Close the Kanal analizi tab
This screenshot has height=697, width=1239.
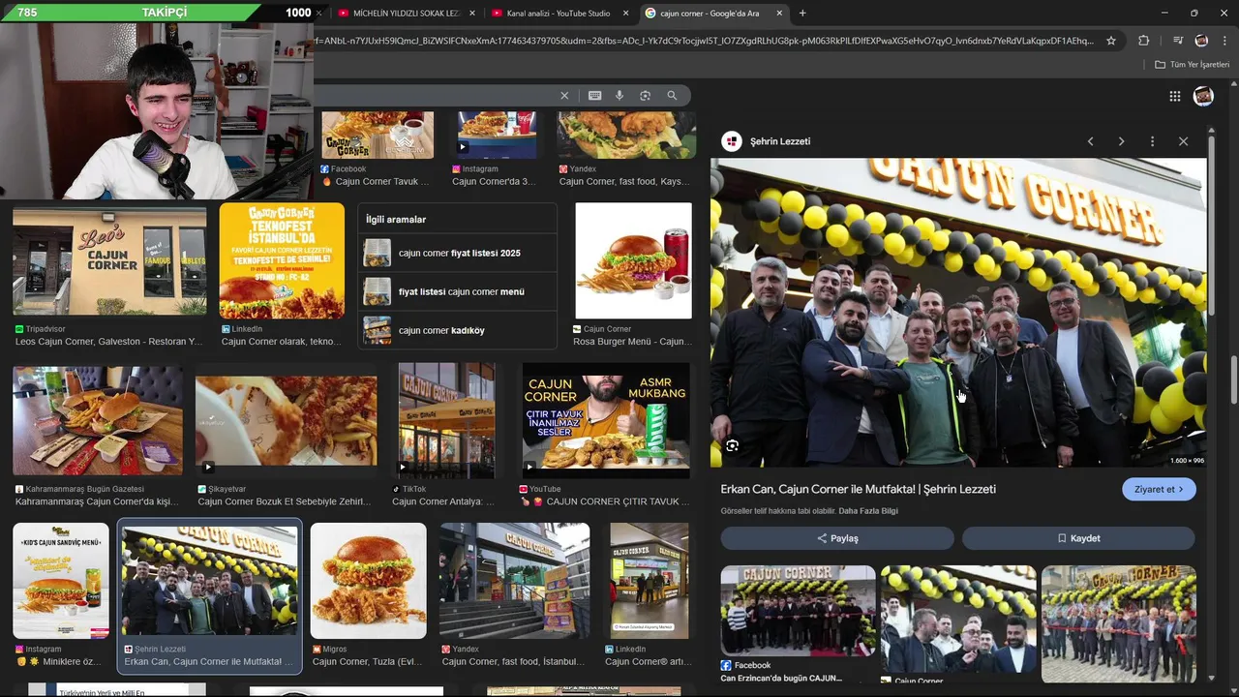click(x=625, y=14)
